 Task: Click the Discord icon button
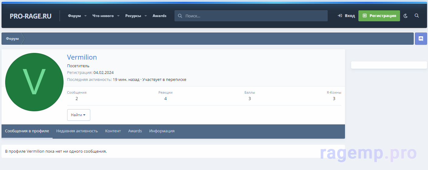coord(421,39)
